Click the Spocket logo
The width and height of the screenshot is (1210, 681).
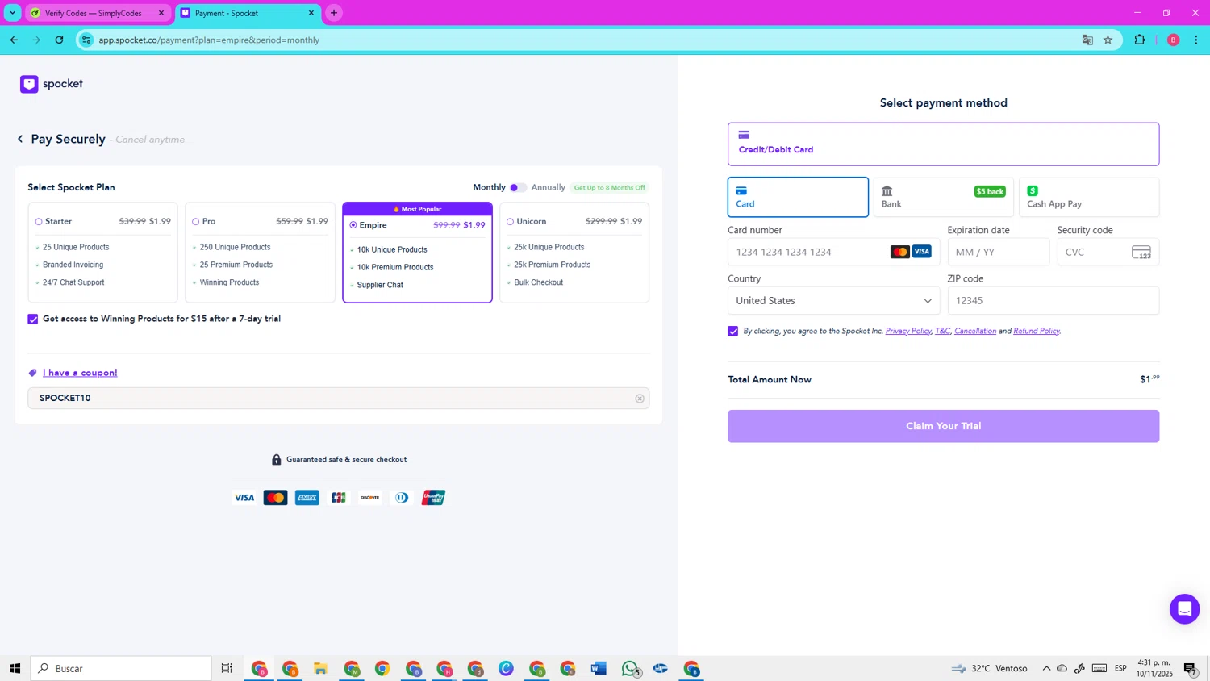[52, 84]
